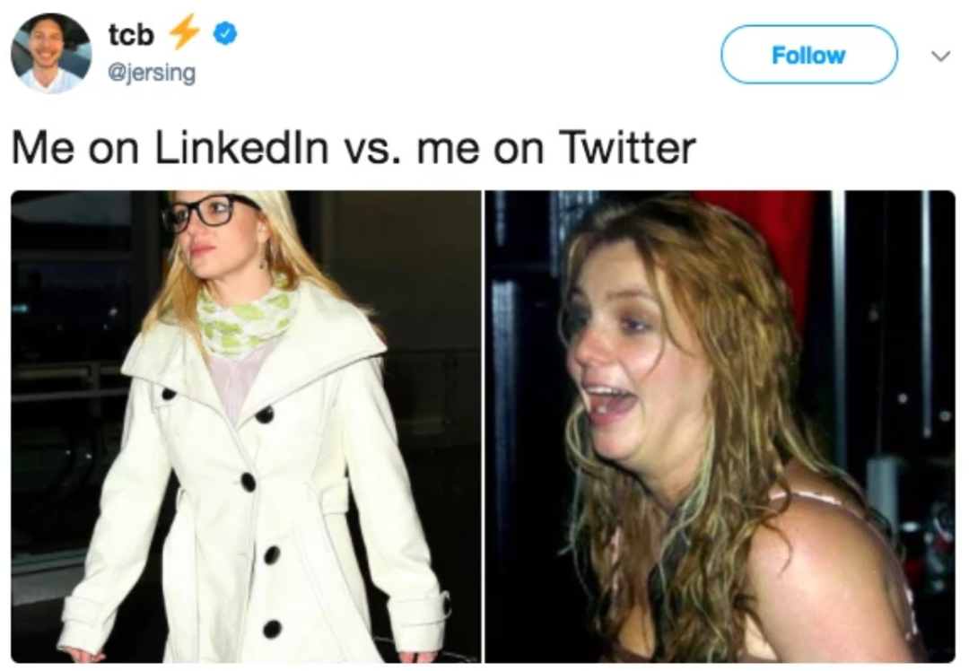The image size is (969, 671).
Task: Click the black glasses in left photo
Action: [205, 212]
